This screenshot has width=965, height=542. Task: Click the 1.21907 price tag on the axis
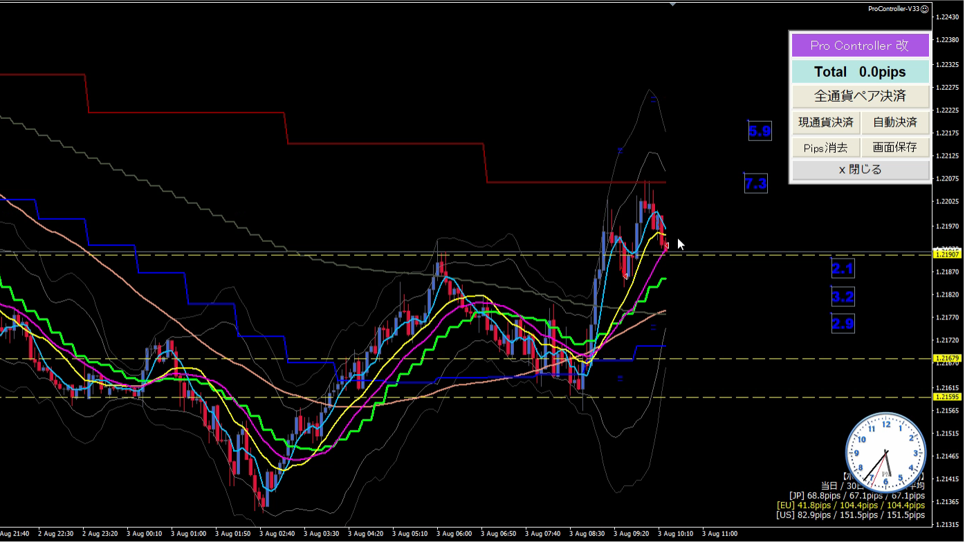pyautogui.click(x=947, y=254)
